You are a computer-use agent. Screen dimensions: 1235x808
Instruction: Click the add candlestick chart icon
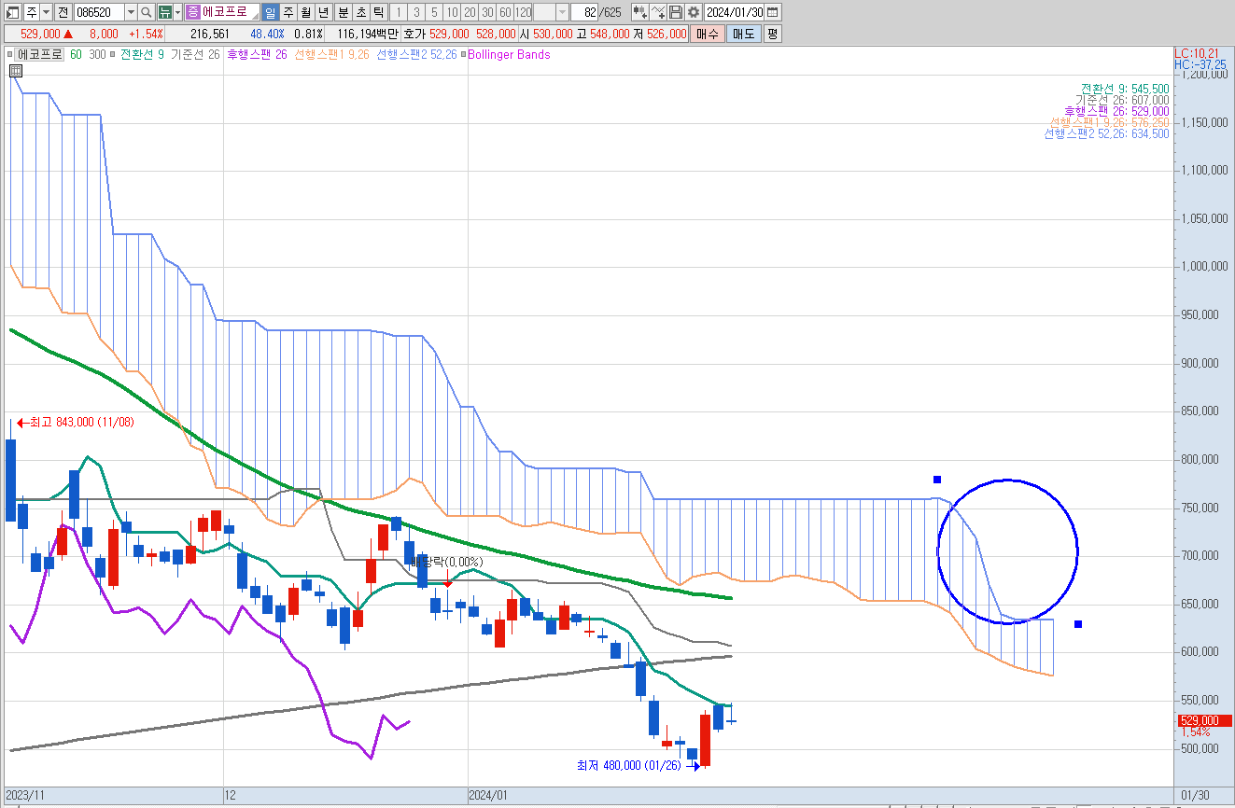pyautogui.click(x=639, y=12)
